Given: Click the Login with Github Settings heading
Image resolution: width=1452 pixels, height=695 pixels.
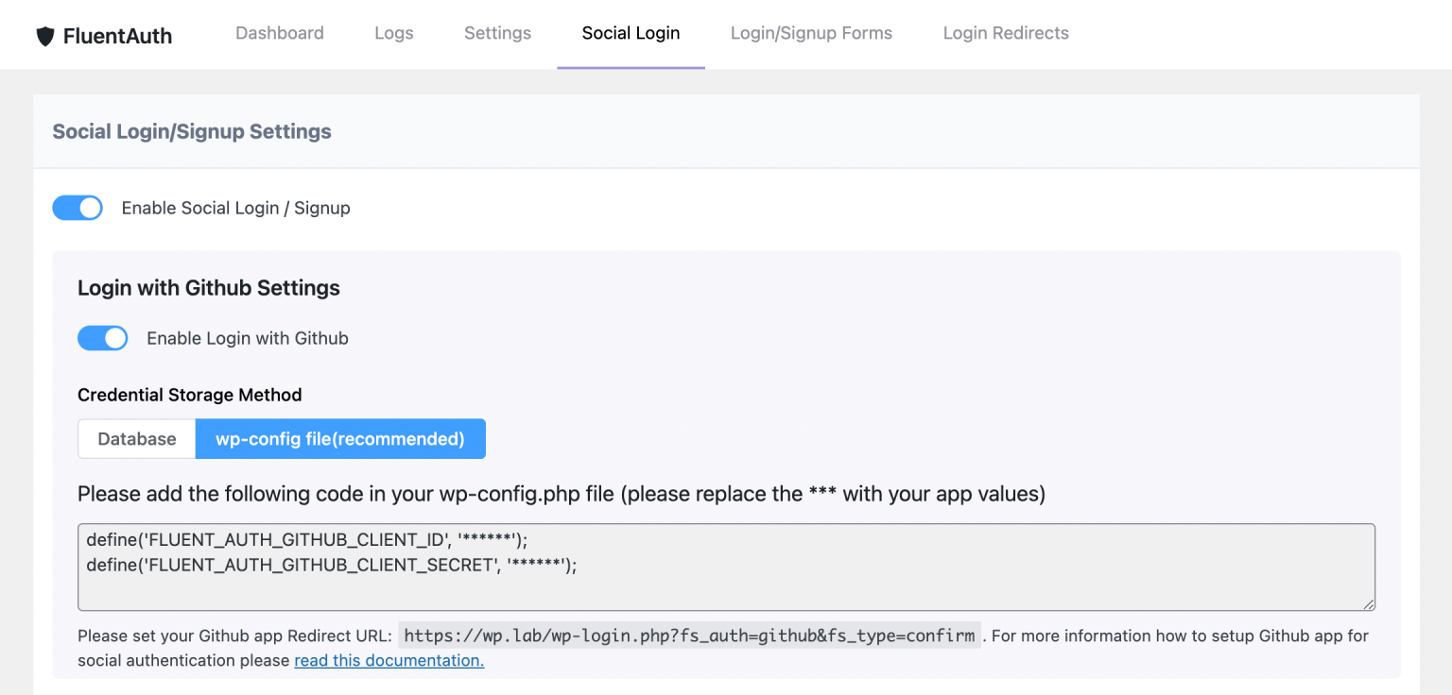Looking at the screenshot, I should (x=208, y=288).
